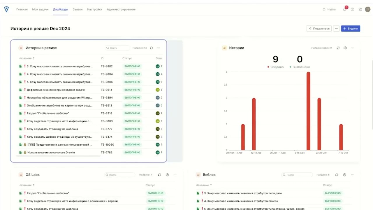Image resolution: width=373 pixels, height=210 pixels.
Task: Open more options of Веблок widget
Action: coord(352,175)
